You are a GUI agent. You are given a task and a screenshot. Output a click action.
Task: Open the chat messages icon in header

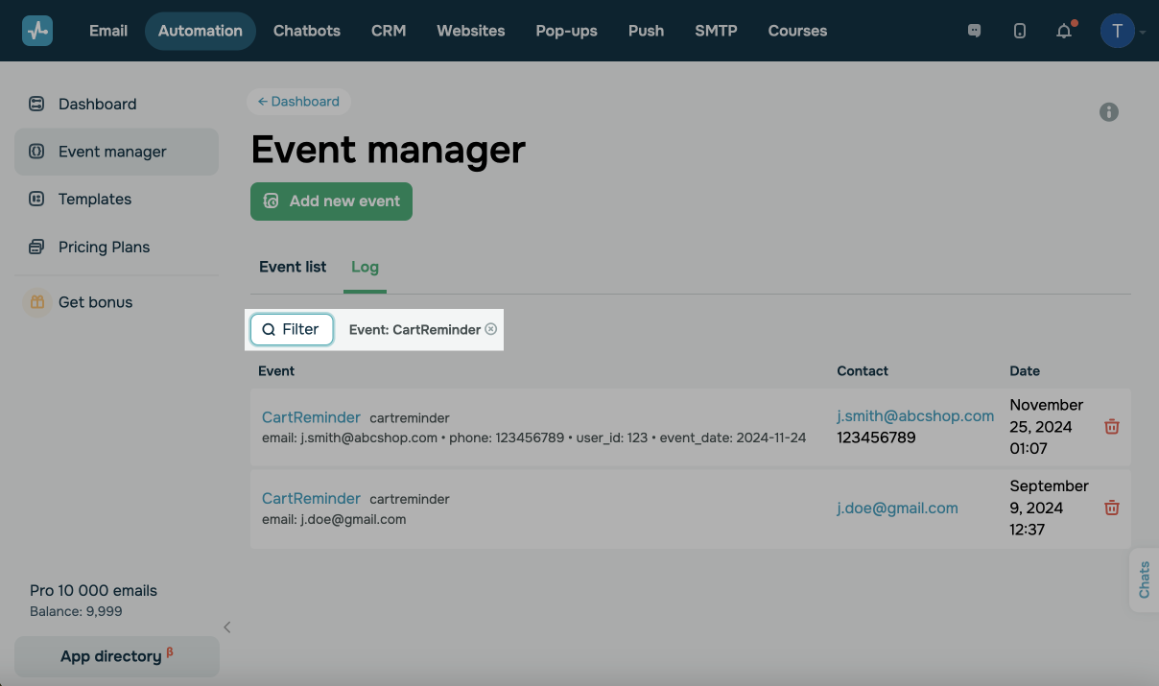975,31
